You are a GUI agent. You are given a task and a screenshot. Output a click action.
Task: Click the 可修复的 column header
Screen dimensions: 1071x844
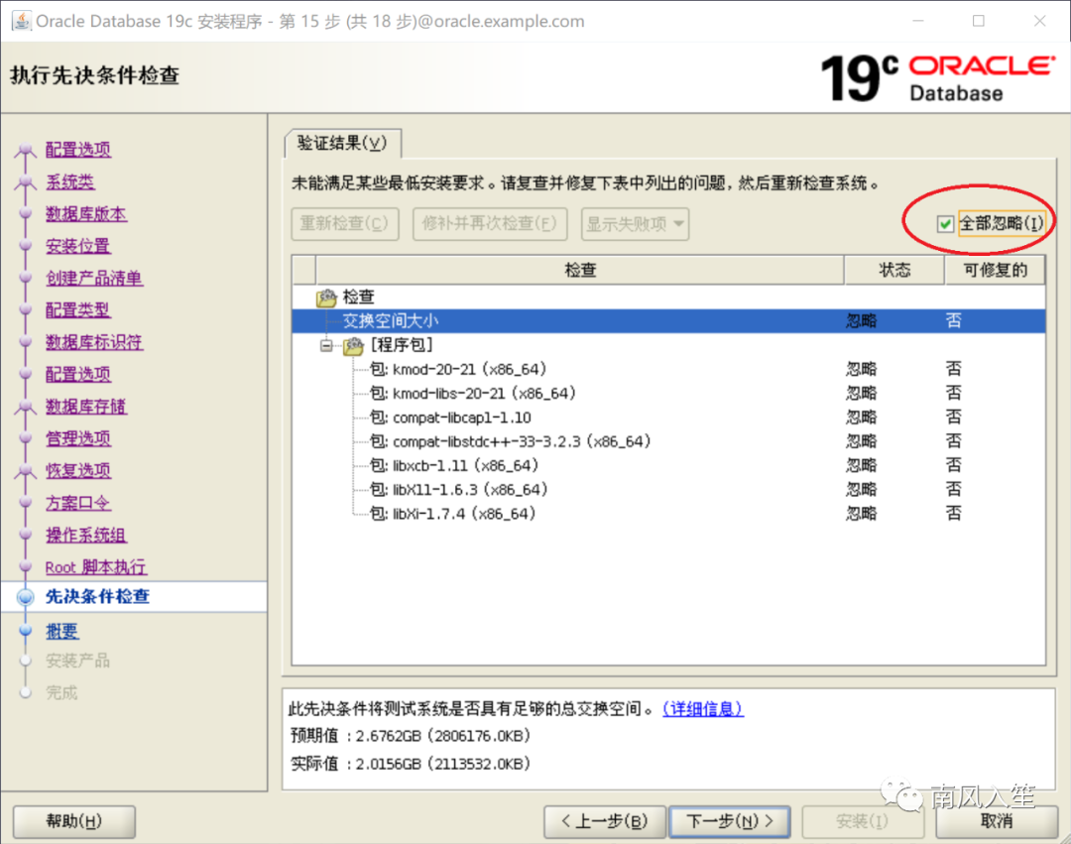pyautogui.click(x=996, y=271)
